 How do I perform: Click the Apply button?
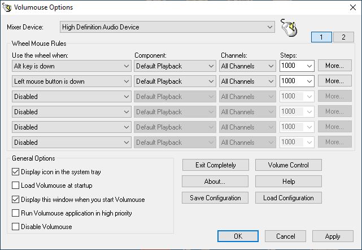click(x=333, y=236)
